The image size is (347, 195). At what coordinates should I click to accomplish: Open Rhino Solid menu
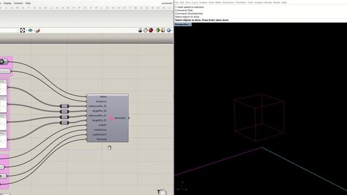[211, 2]
